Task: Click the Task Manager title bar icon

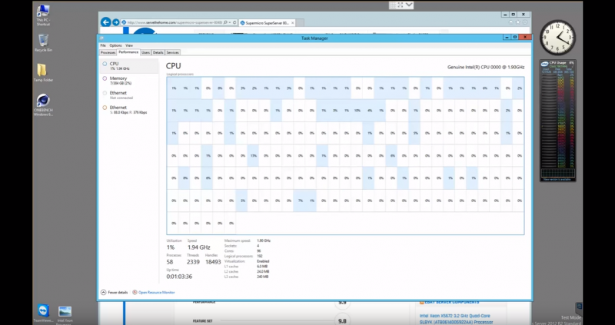Action: tap(101, 38)
